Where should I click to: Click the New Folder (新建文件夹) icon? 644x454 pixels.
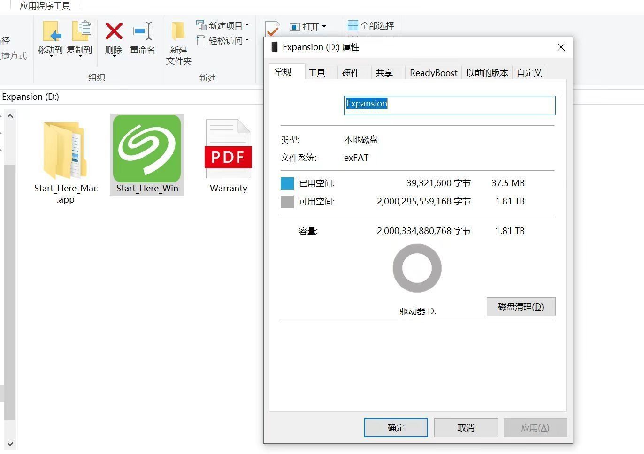[178, 32]
